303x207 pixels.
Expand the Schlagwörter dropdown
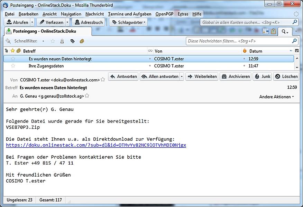pos(129,22)
